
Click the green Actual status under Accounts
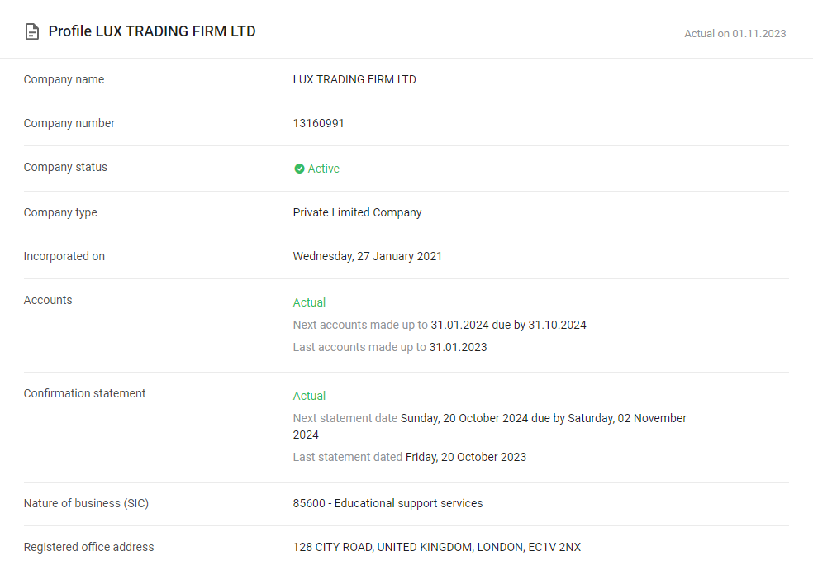tap(309, 302)
